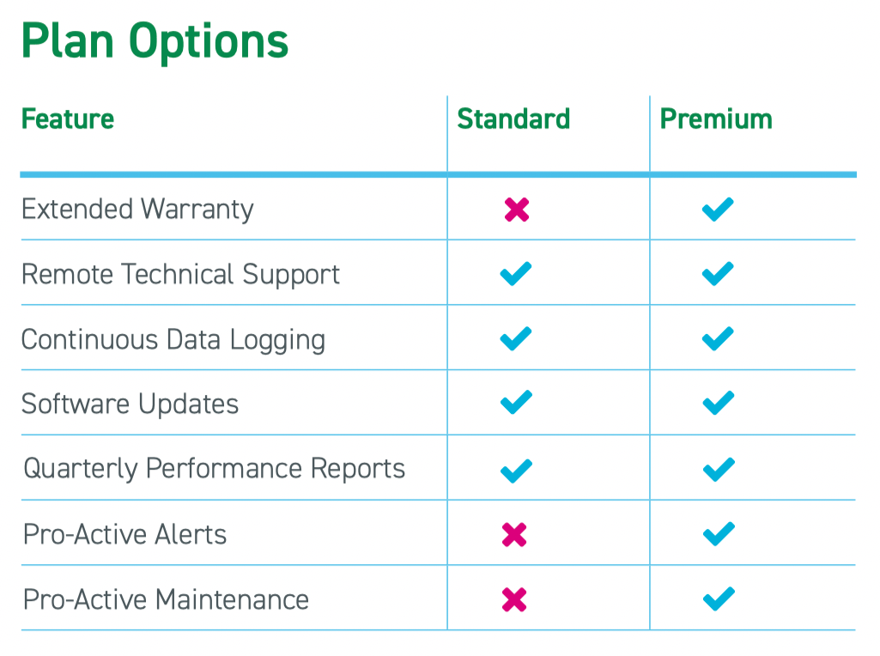
Task: Click the Premium checkmark for Extended Warranty
Action: (x=718, y=210)
